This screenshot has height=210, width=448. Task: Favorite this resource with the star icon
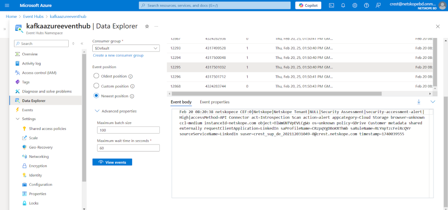(147, 26)
